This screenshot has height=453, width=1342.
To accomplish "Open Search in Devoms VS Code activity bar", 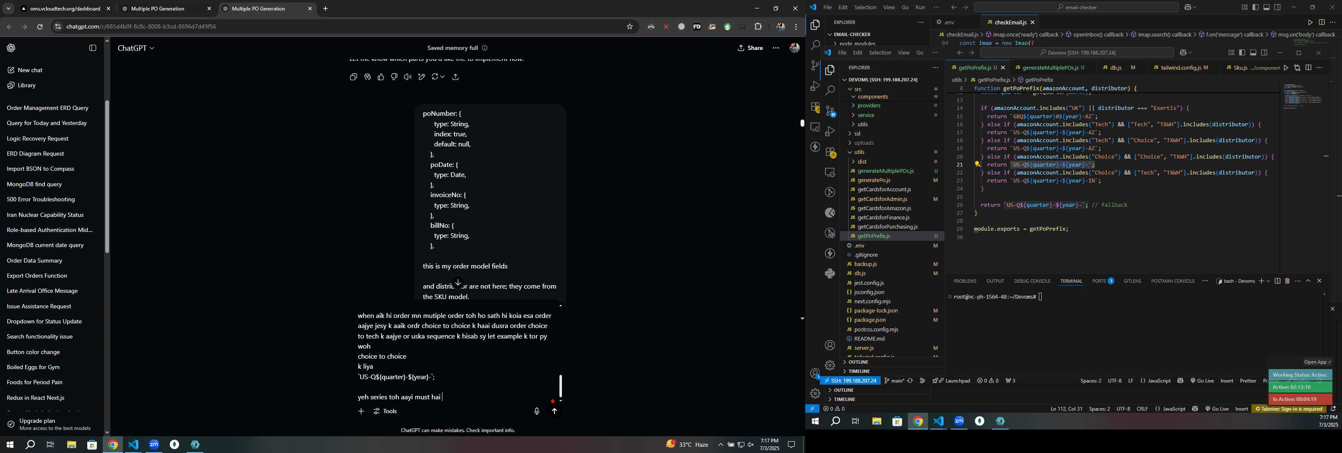I will point(830,91).
